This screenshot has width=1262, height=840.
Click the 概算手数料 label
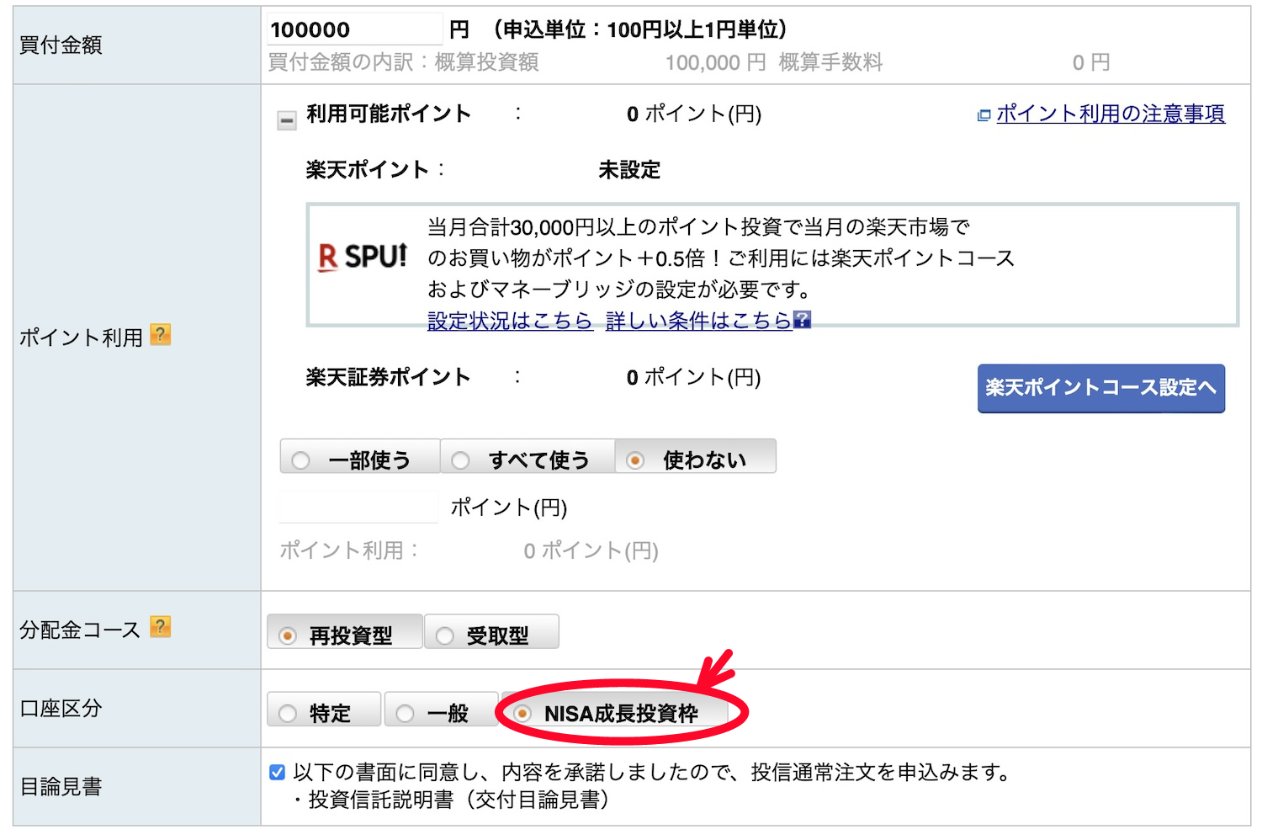tap(830, 62)
